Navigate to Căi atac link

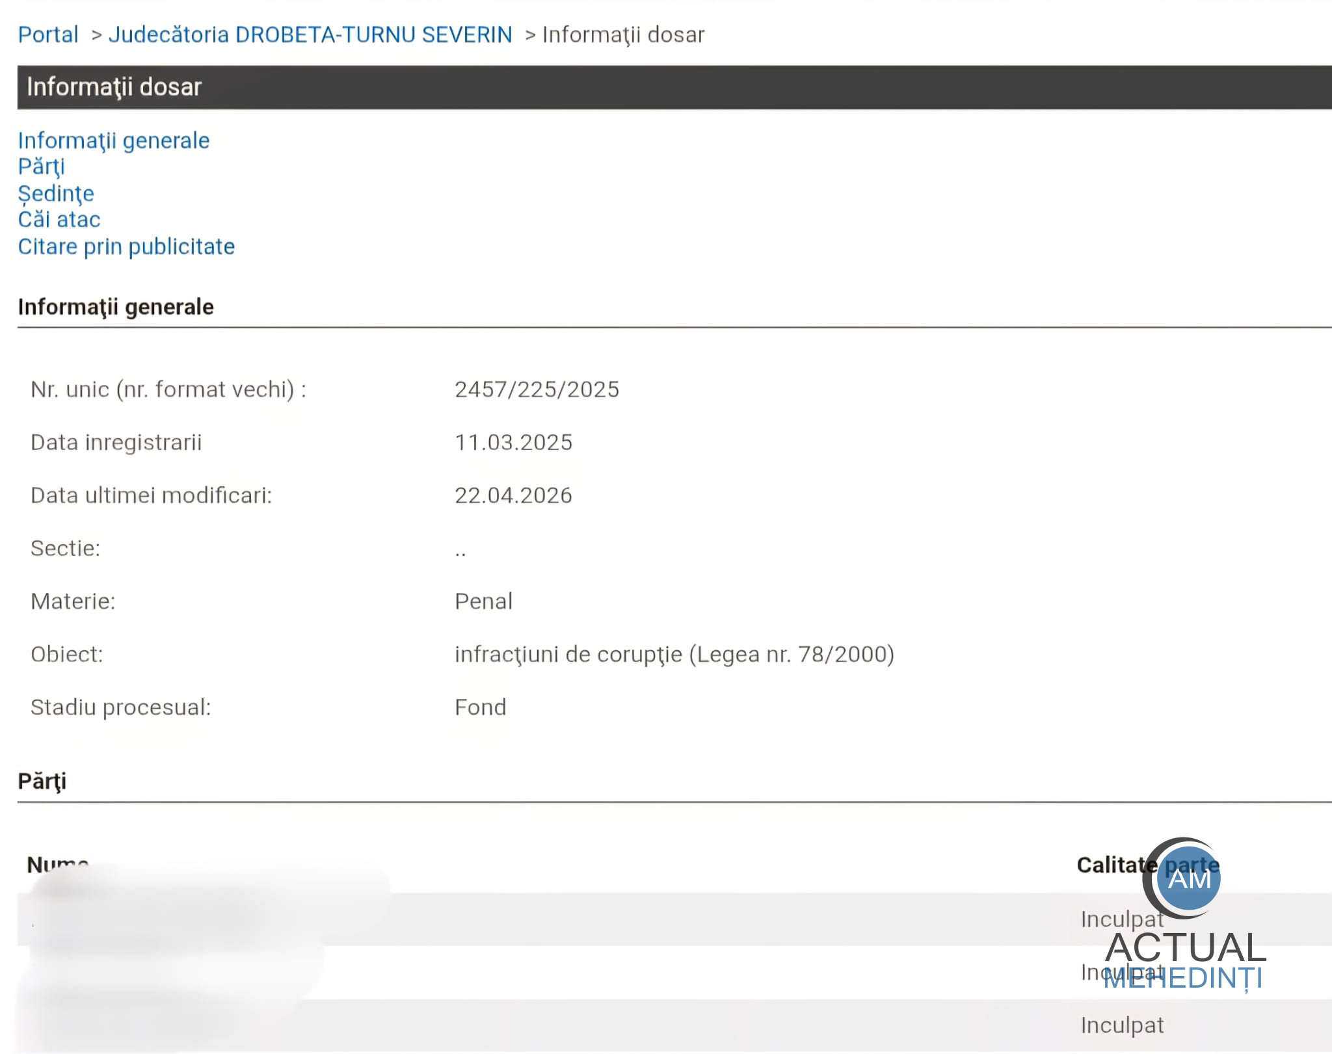click(59, 220)
